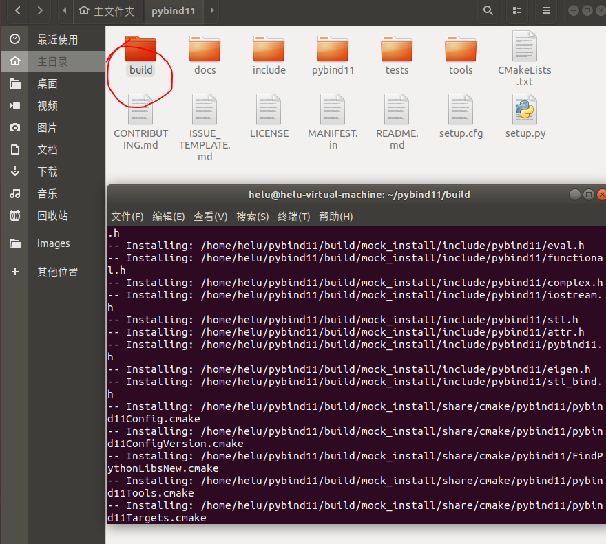Open images bookmark in the sidebar

(x=53, y=243)
